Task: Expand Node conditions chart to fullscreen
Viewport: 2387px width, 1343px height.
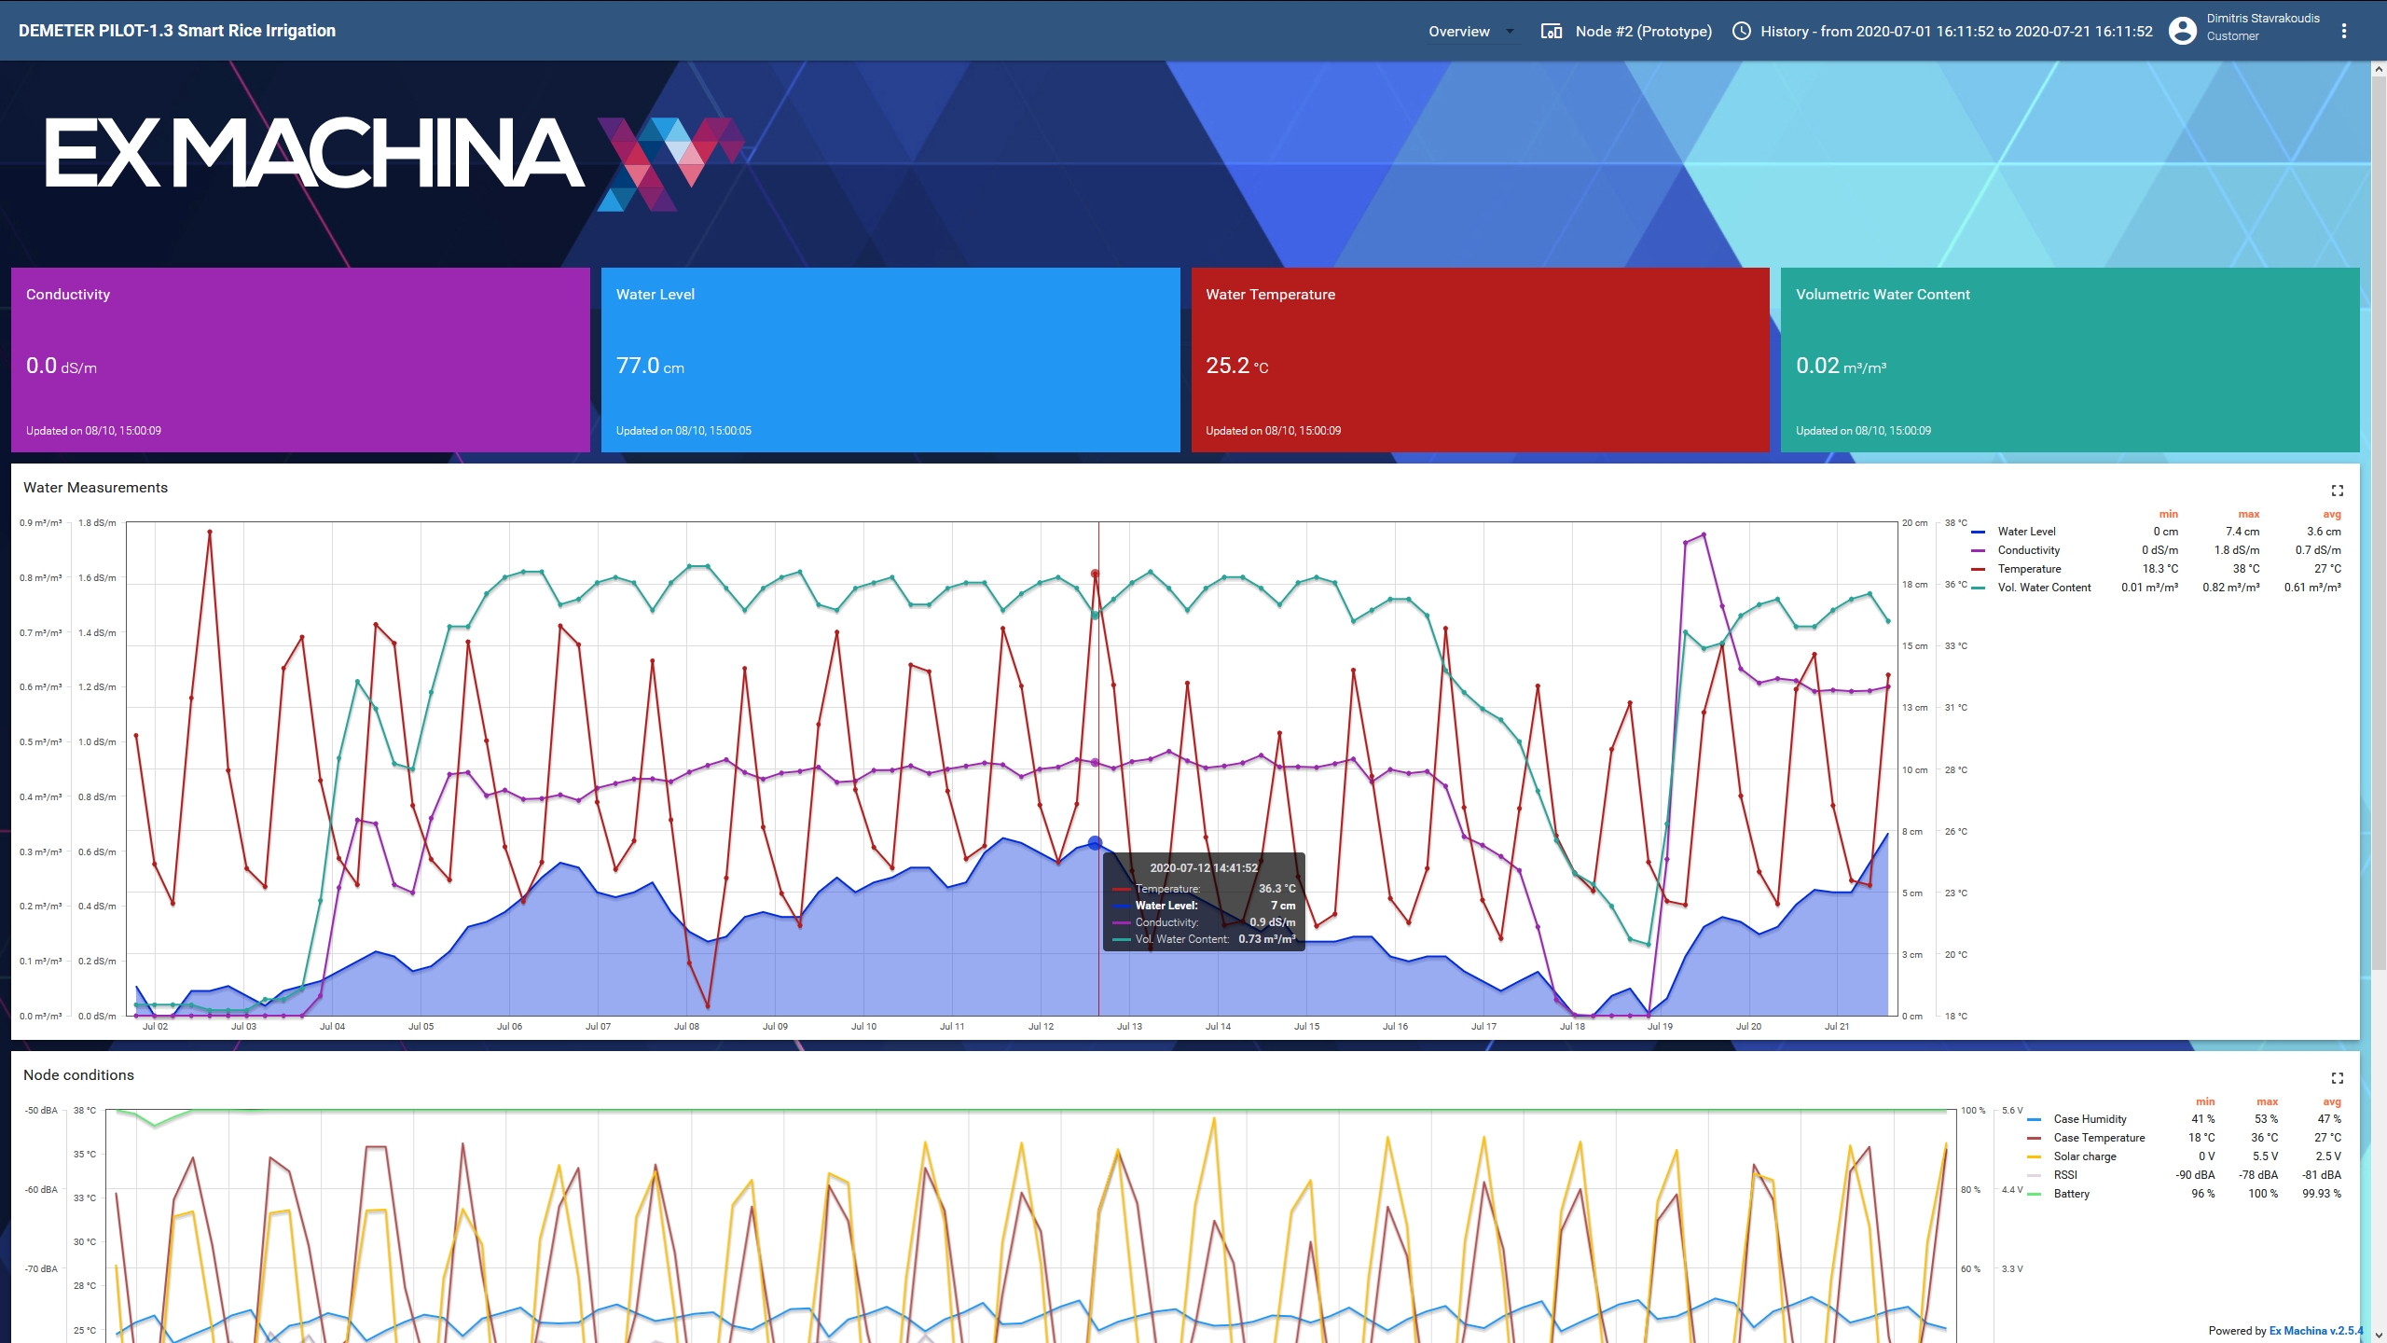Action: (x=2337, y=1078)
